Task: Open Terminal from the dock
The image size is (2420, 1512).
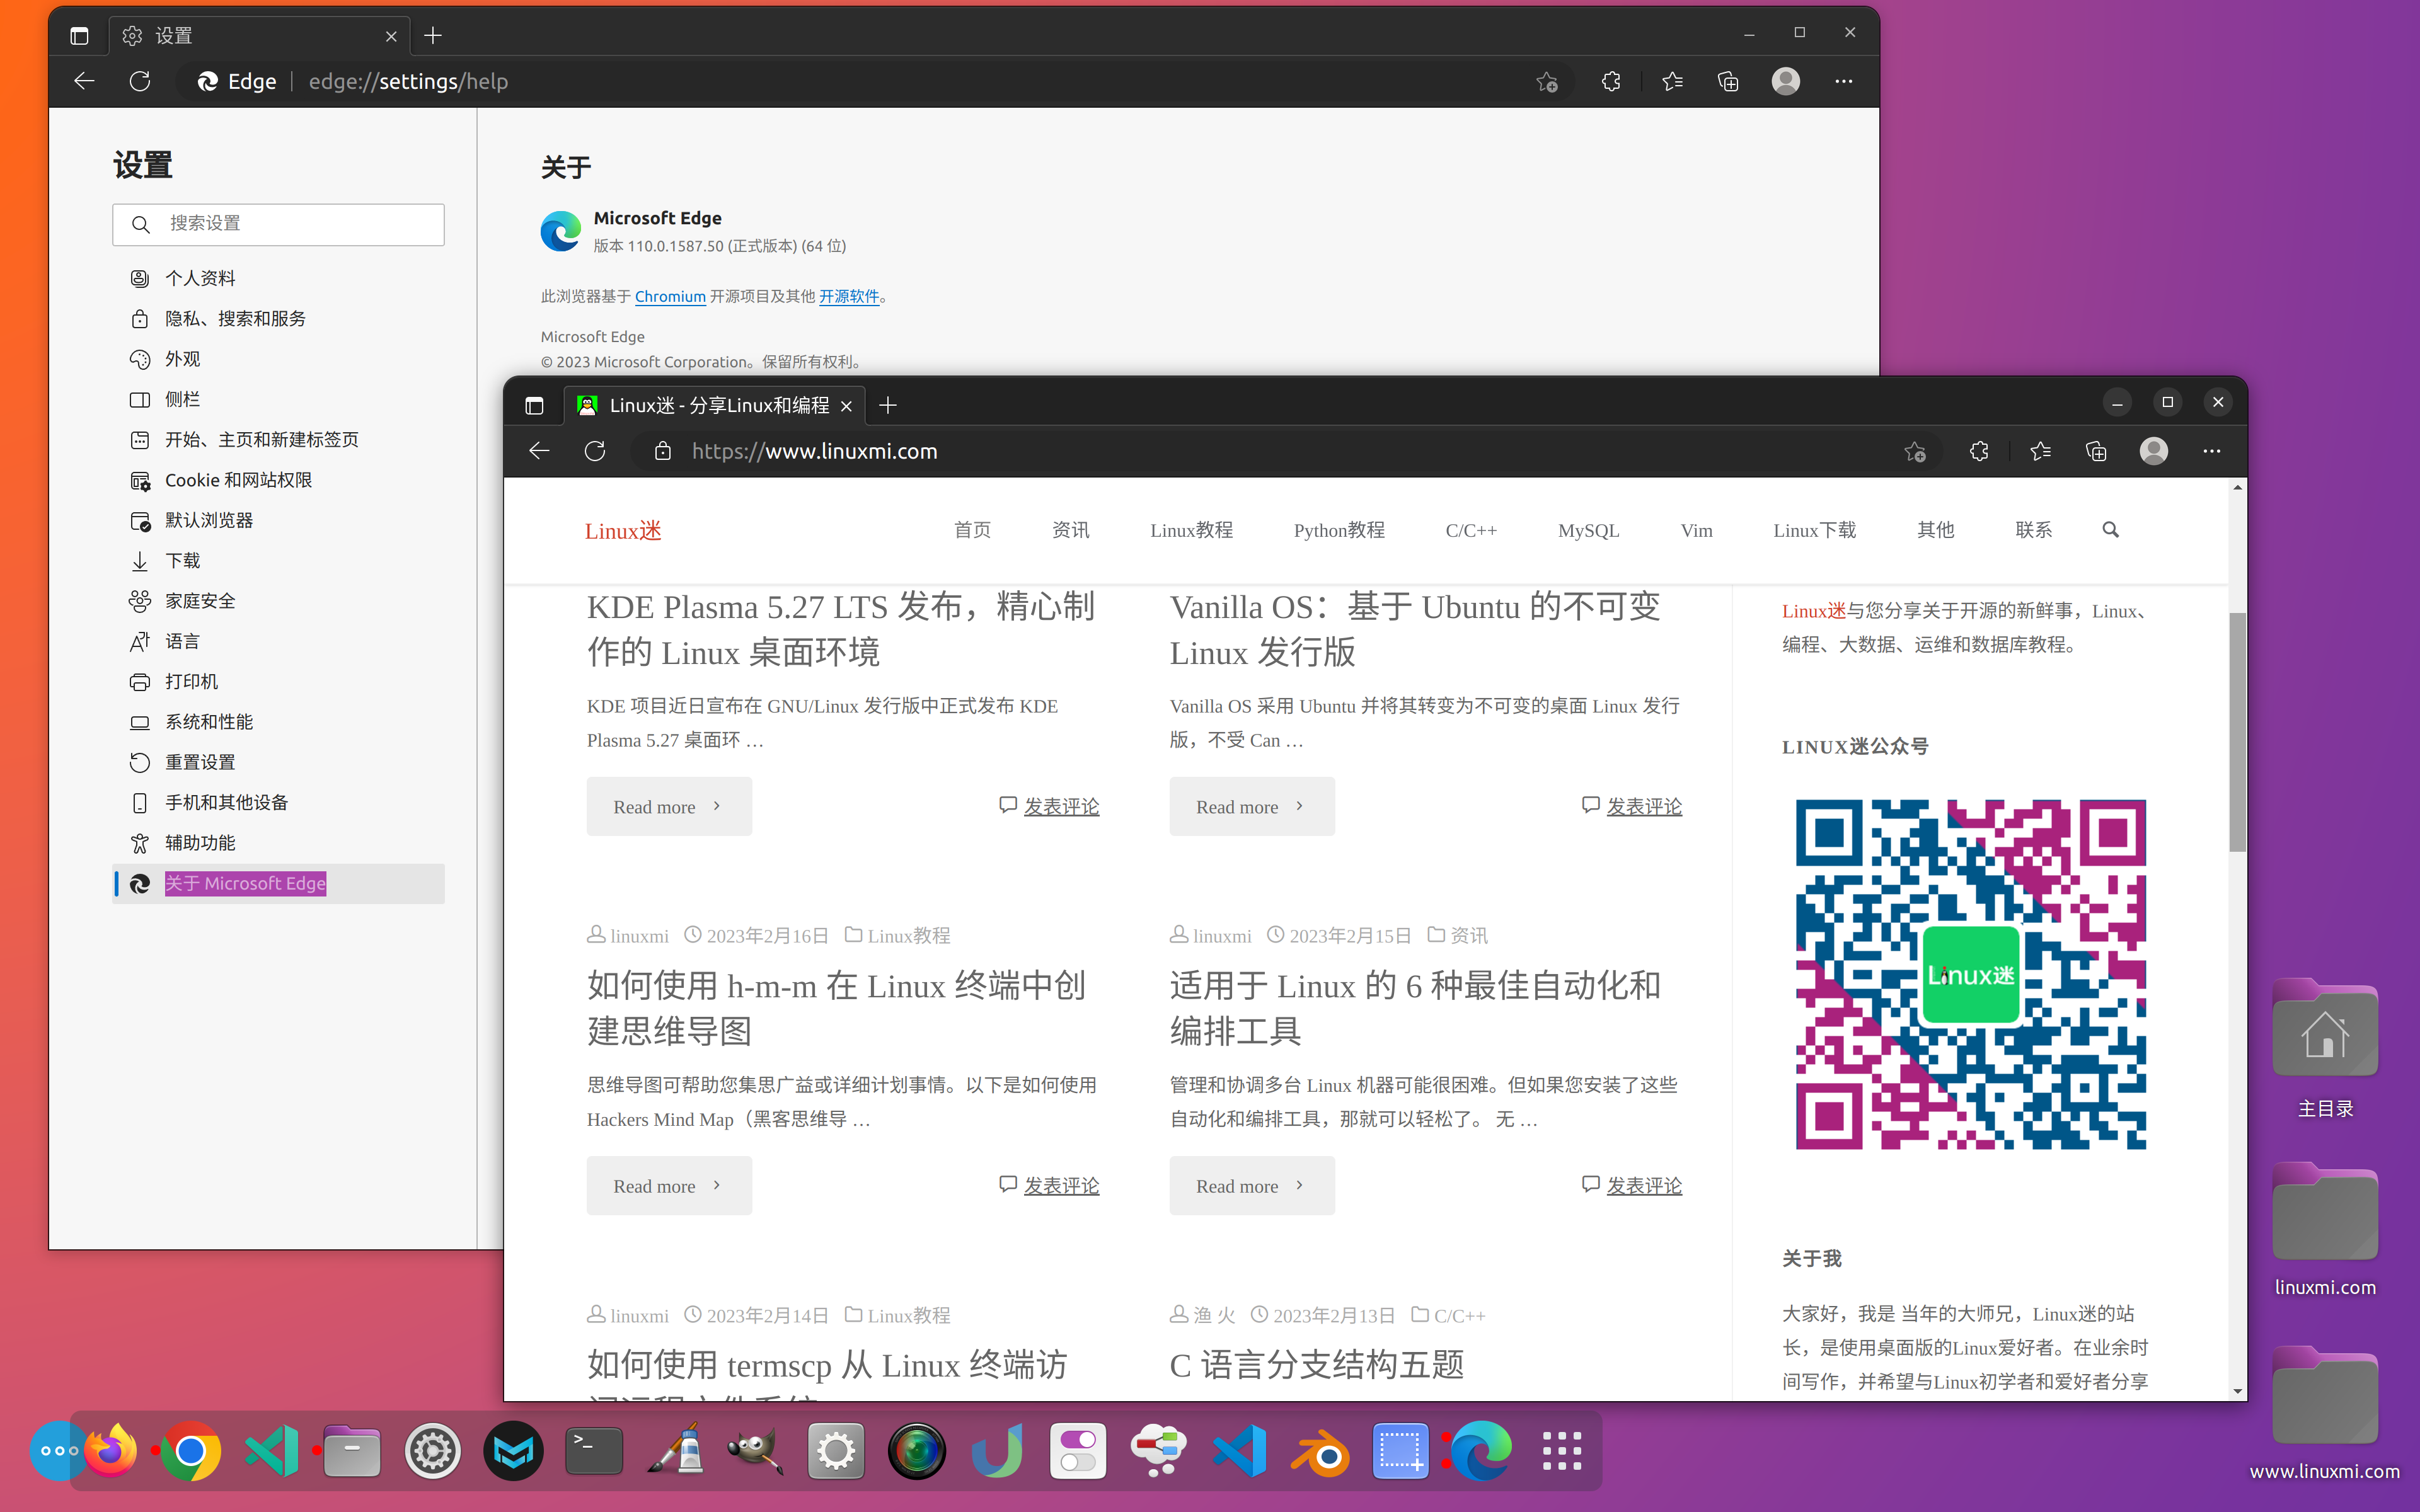Action: click(594, 1450)
